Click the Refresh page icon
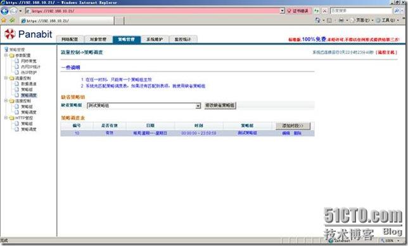 click(x=316, y=11)
